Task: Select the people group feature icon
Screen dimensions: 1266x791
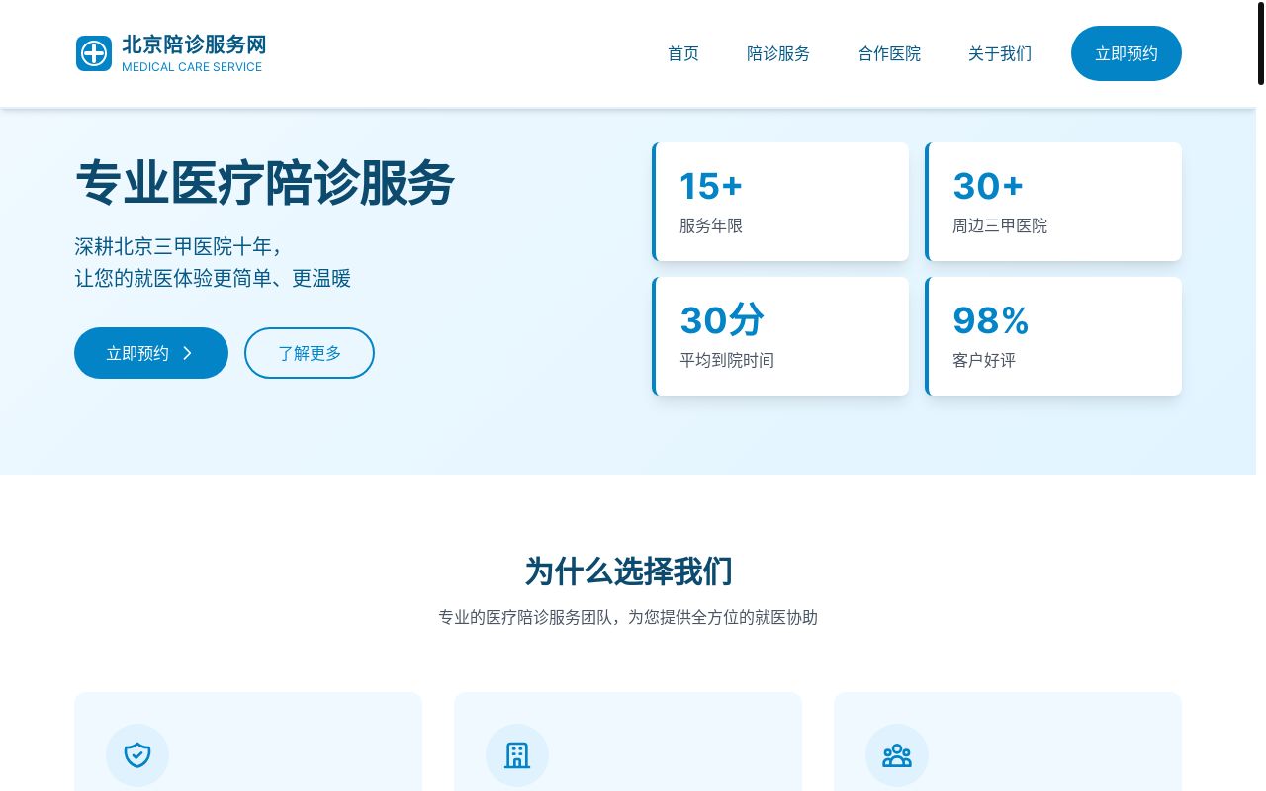Action: pyautogui.click(x=897, y=754)
